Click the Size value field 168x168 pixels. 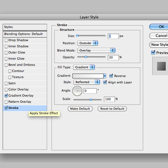113,36
